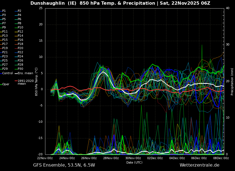Click the 30Nov 00z date tick
The height and width of the screenshot is (171, 235).
[133, 158]
